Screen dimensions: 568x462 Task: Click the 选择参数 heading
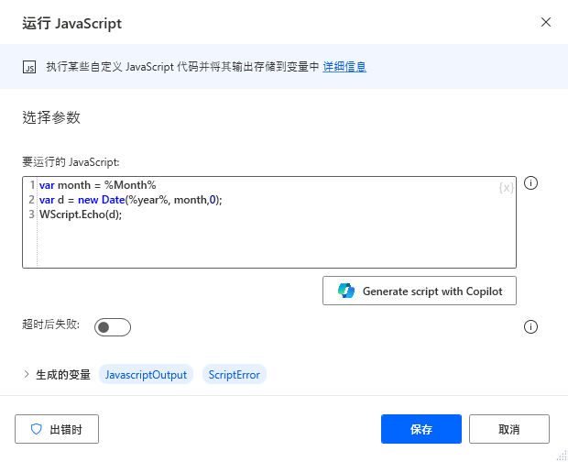click(x=51, y=117)
